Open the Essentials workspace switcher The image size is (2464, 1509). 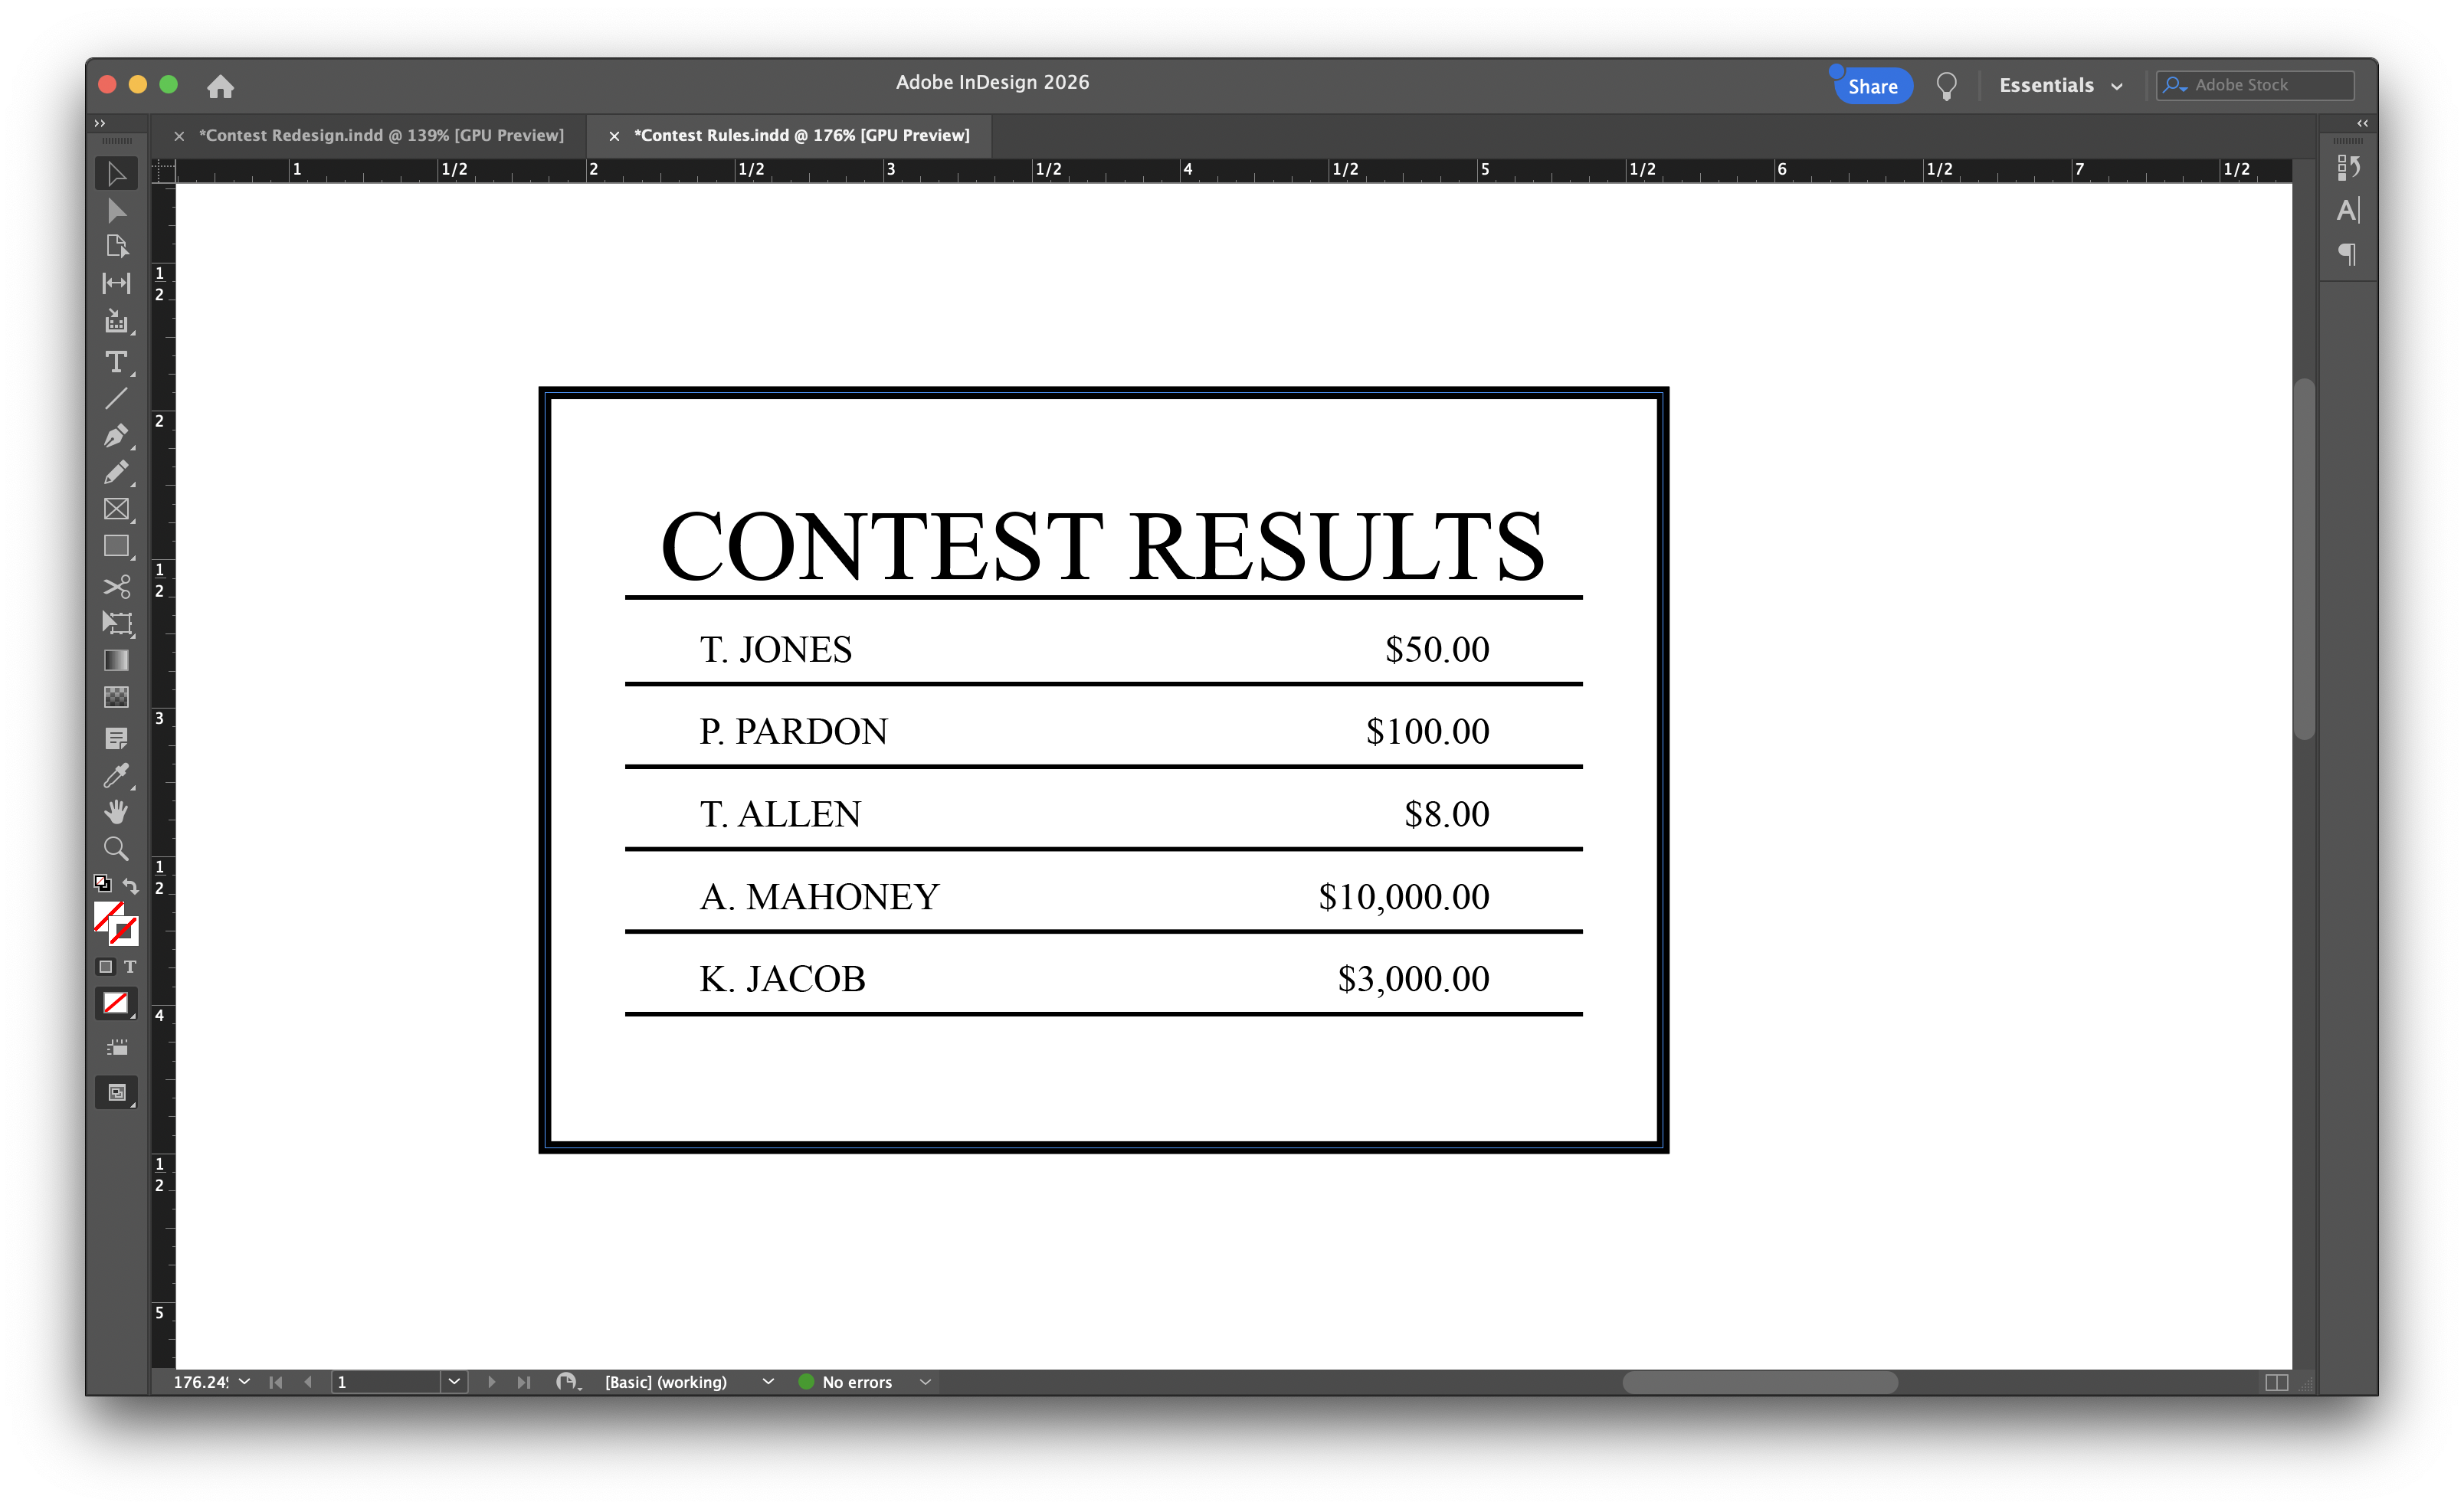pyautogui.click(x=2061, y=85)
